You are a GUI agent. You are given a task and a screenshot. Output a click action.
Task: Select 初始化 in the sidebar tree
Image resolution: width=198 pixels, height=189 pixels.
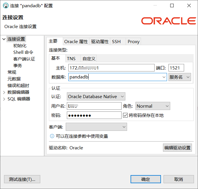click(x=20, y=46)
